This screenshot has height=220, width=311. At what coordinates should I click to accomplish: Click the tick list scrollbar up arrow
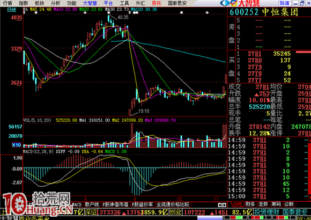click(309, 140)
